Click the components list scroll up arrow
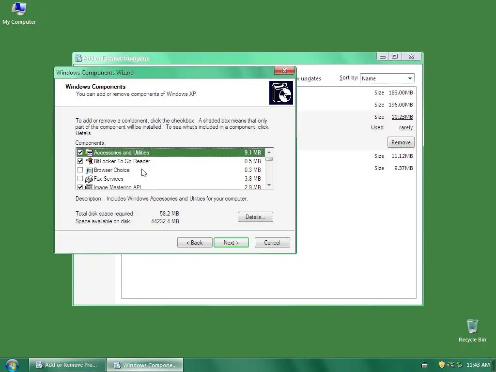The width and height of the screenshot is (496, 372). [x=269, y=152]
